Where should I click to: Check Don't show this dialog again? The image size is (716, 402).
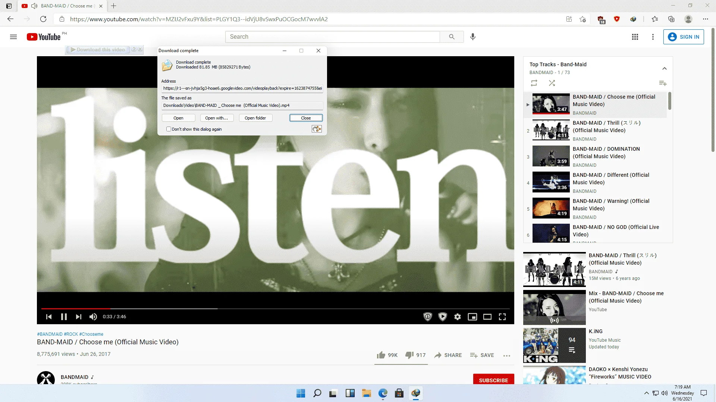tap(169, 129)
